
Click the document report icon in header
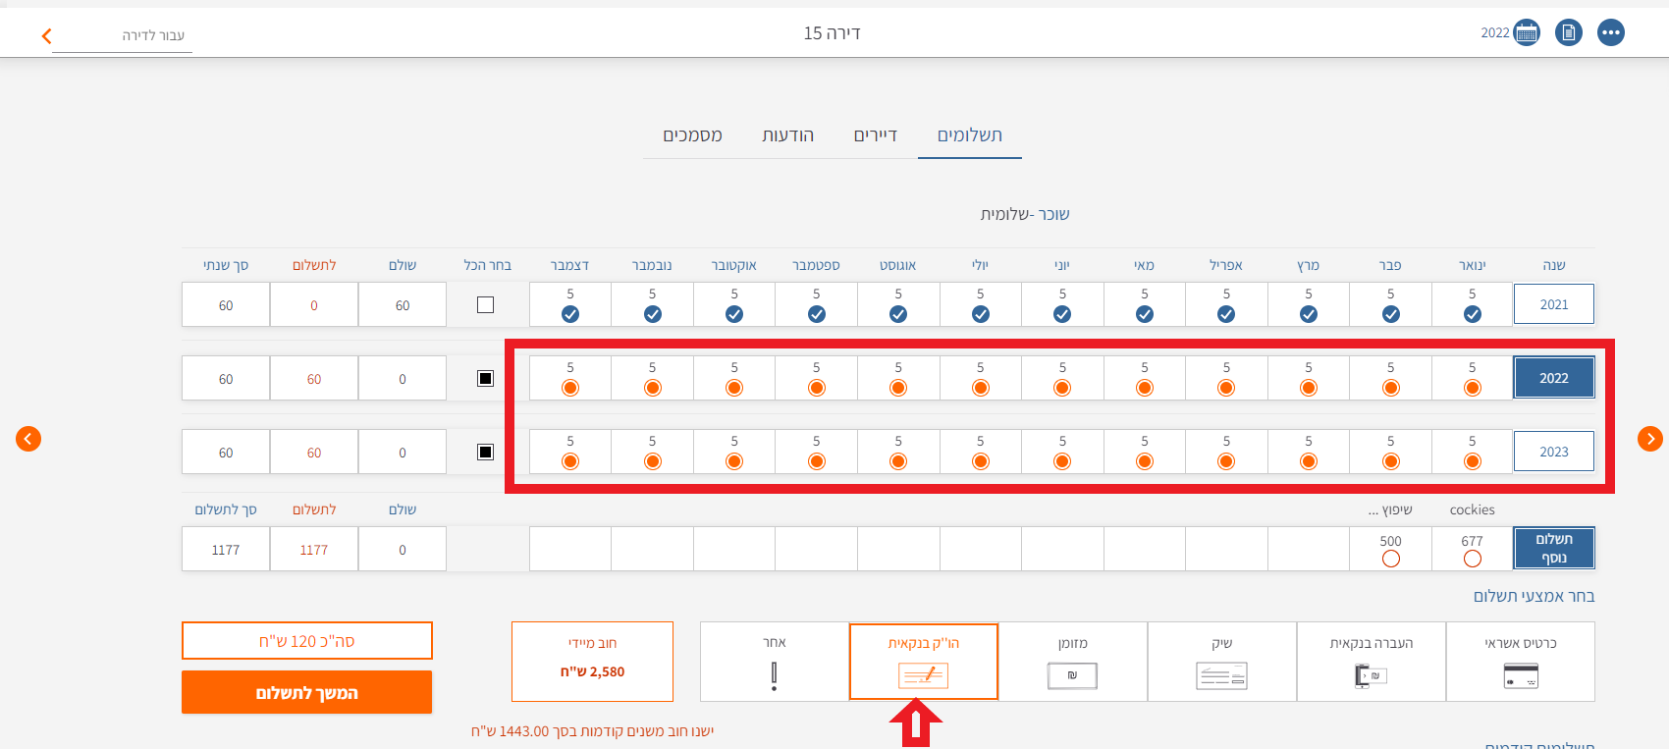[1569, 32]
